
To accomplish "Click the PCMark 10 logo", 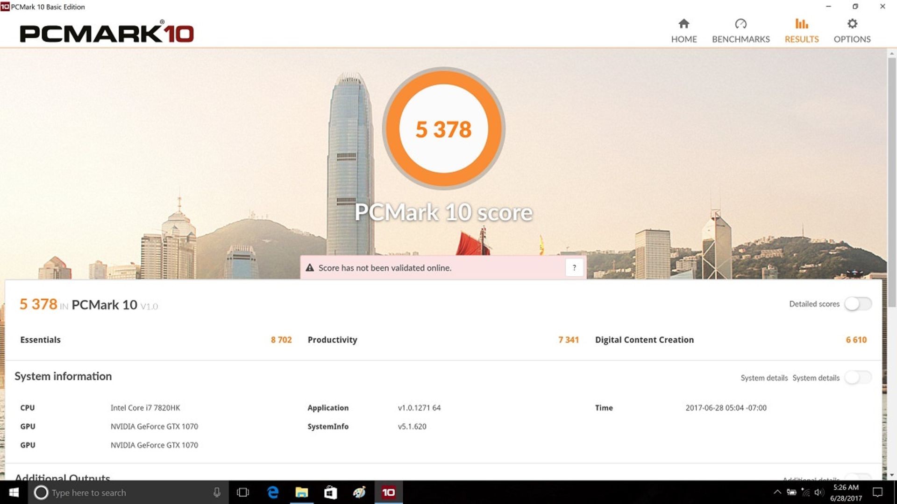I will [107, 33].
